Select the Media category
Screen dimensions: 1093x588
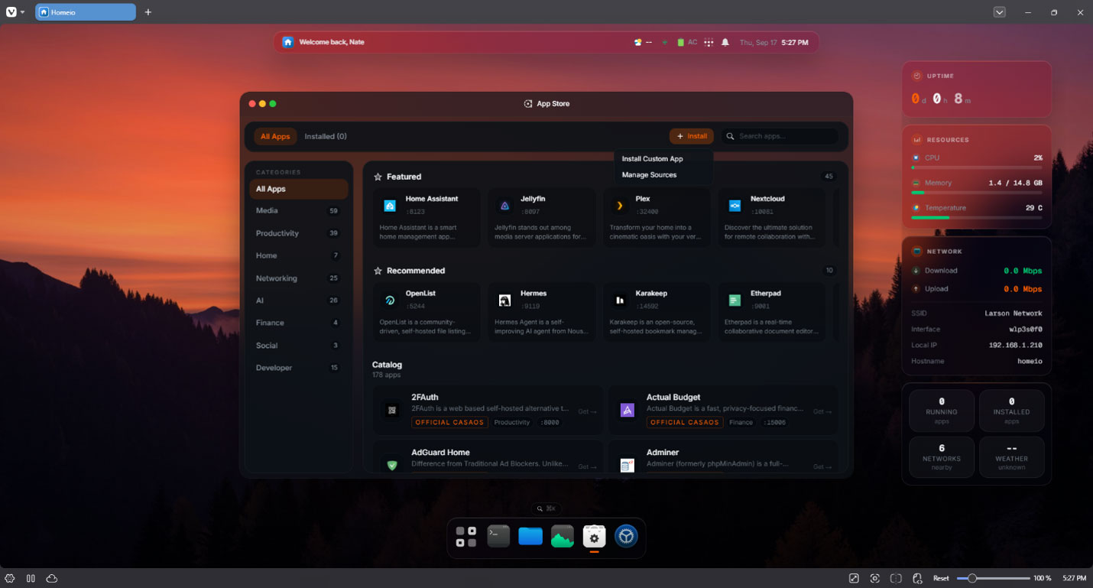pos(298,211)
